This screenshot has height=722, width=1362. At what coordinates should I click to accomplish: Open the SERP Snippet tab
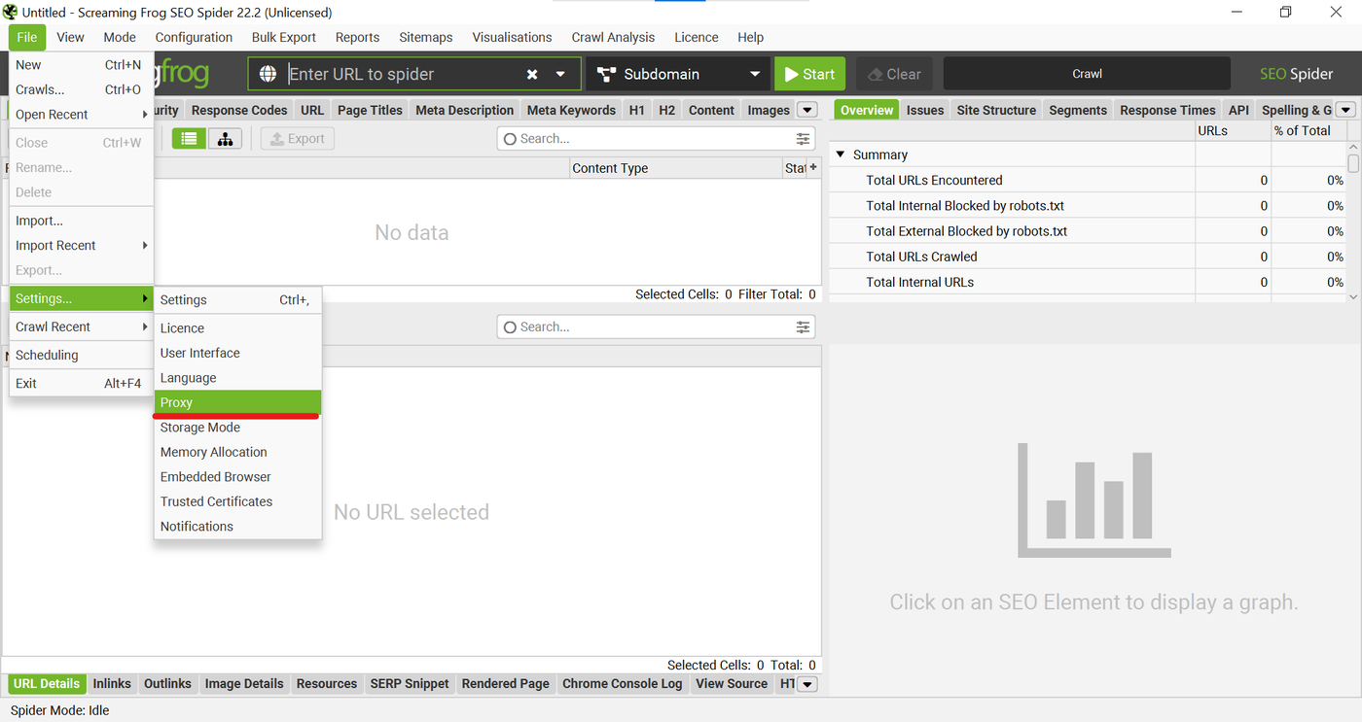pos(410,684)
